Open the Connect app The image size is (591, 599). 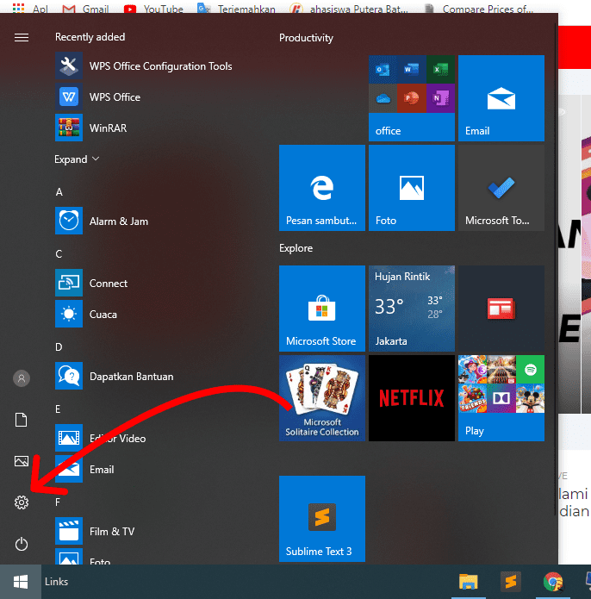[x=91, y=283]
